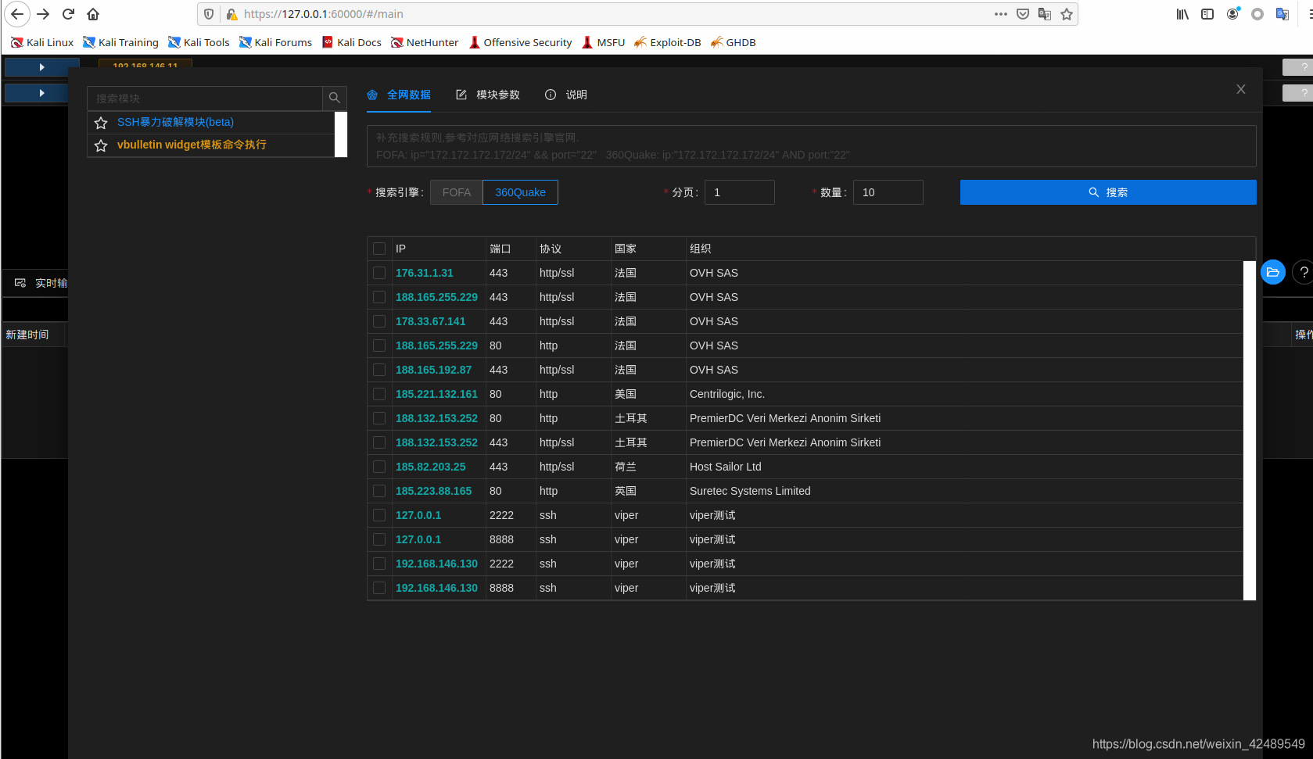1313x759 pixels.
Task: Click the blue folder round button
Action: (1273, 272)
